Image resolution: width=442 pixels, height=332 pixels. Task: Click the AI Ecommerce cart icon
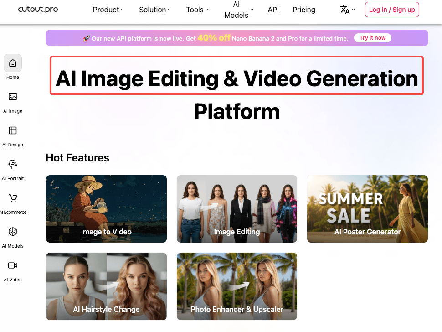pyautogui.click(x=13, y=198)
